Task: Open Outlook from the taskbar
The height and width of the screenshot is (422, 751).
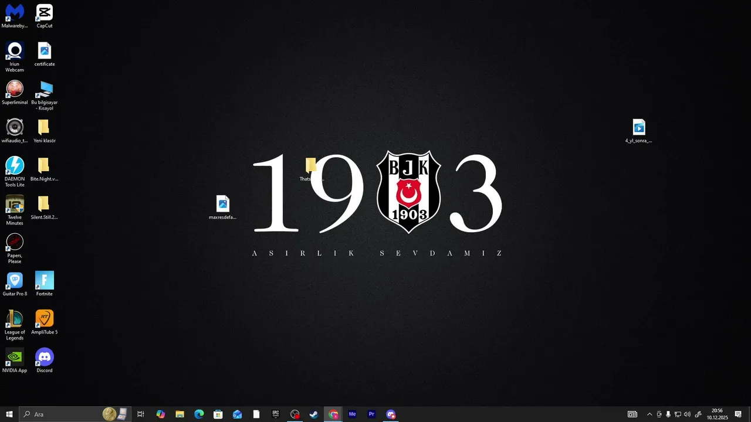Action: (x=237, y=414)
